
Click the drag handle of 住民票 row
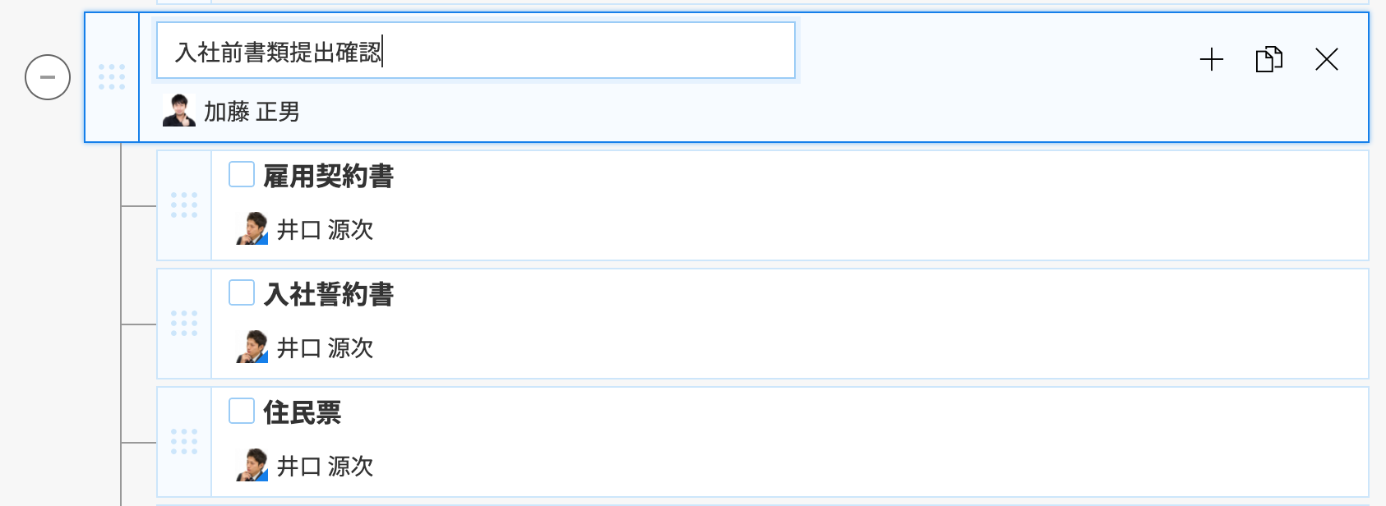tap(184, 442)
